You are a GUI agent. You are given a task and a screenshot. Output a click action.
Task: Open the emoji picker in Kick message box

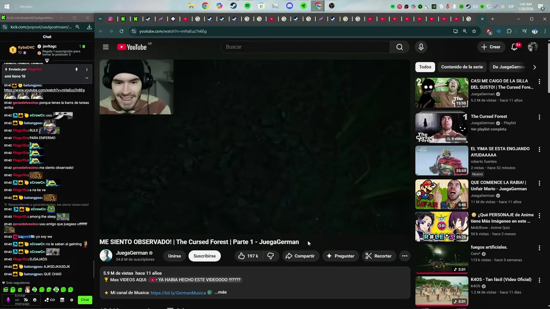(35, 300)
